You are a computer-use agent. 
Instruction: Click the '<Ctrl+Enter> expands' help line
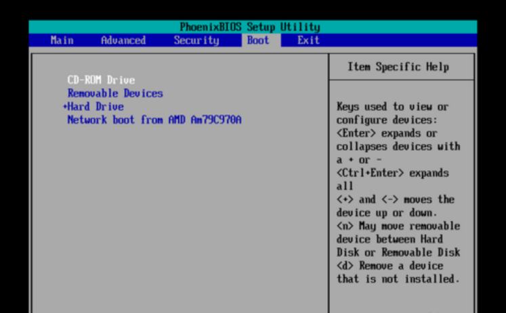392,173
